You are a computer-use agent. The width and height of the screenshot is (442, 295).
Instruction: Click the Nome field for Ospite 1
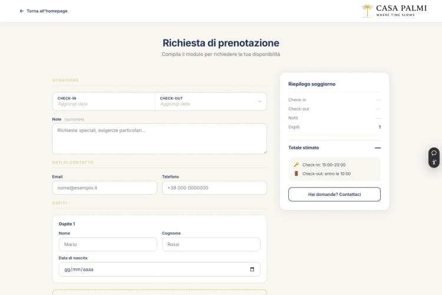[x=107, y=244]
